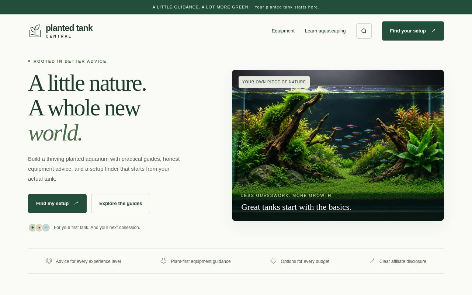Image resolution: width=472 pixels, height=295 pixels.
Task: Click the planted aquarium hero image
Action: click(338, 145)
